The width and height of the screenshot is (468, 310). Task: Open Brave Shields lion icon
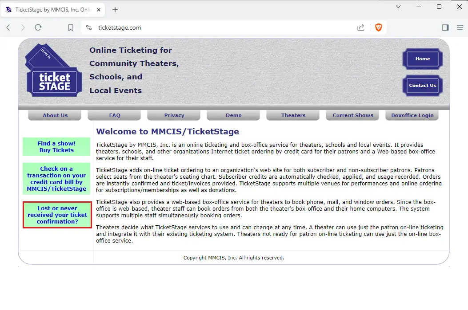[379, 27]
